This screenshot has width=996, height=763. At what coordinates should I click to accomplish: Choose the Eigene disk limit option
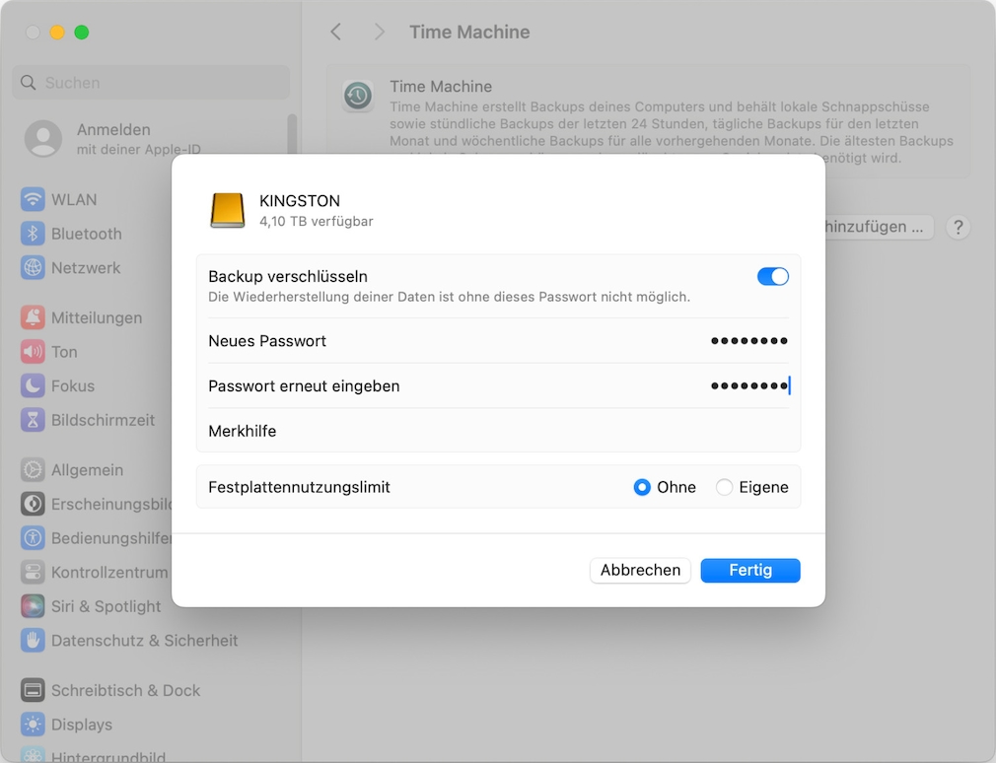[725, 487]
